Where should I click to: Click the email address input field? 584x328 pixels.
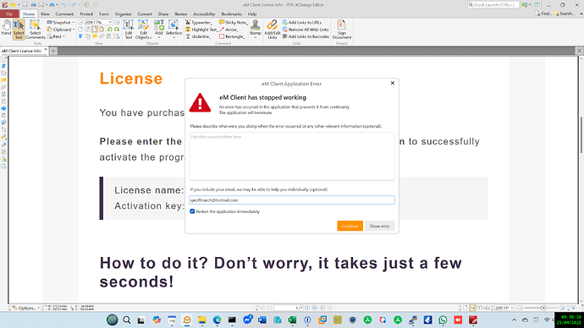coord(292,200)
